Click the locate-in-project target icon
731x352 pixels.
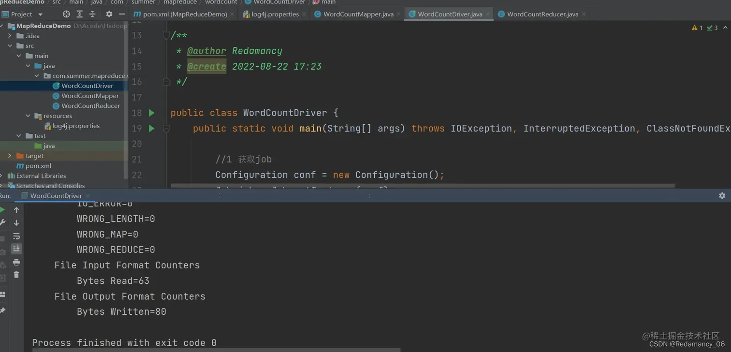pyautogui.click(x=66, y=14)
